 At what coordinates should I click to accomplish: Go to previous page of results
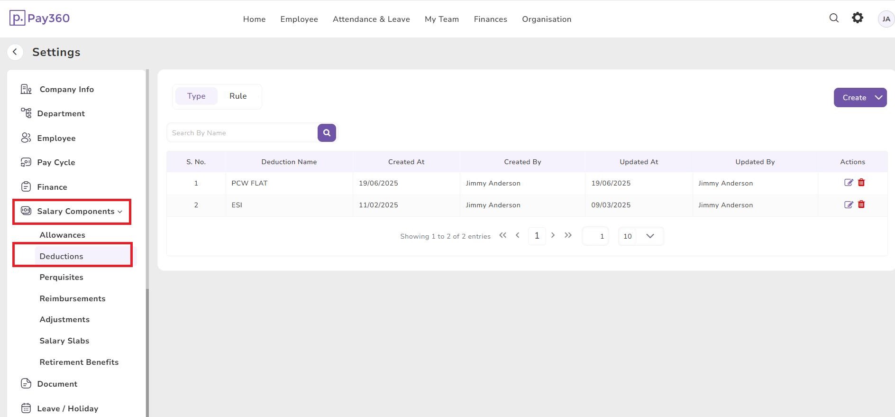coord(518,235)
